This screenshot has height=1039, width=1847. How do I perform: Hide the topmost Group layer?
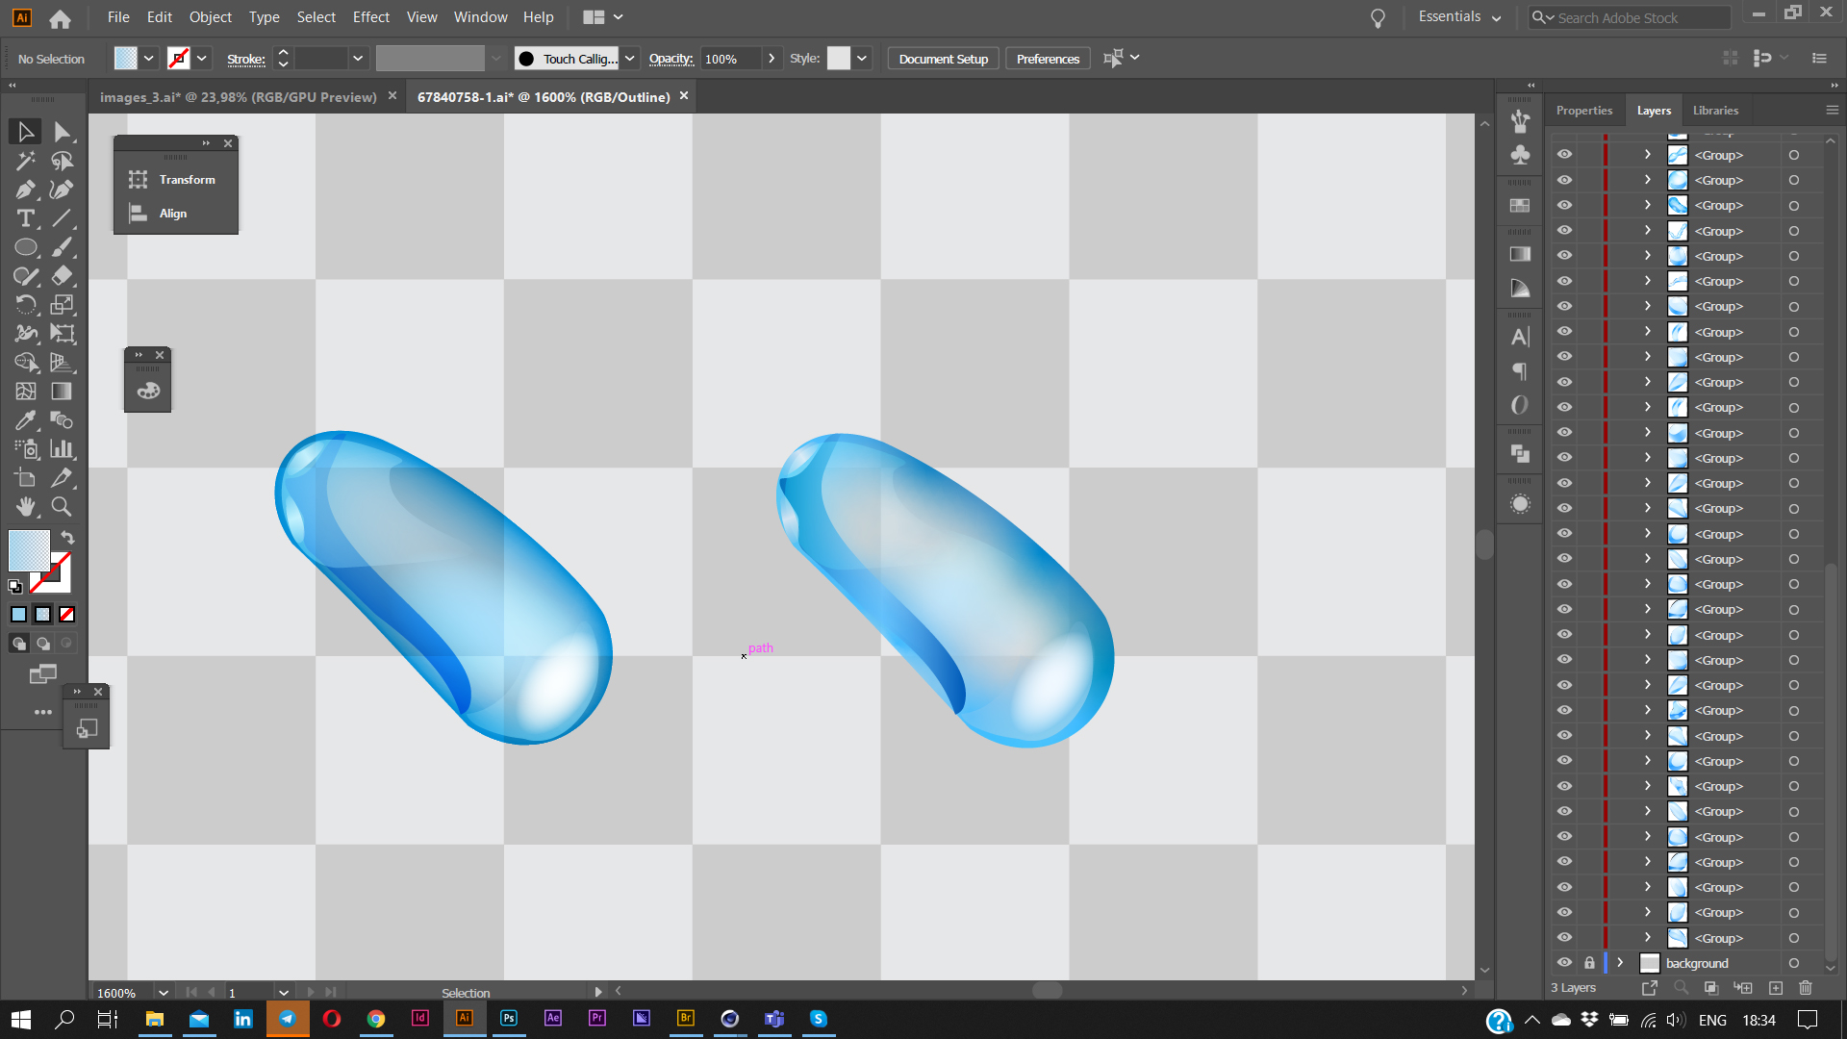click(1563, 154)
